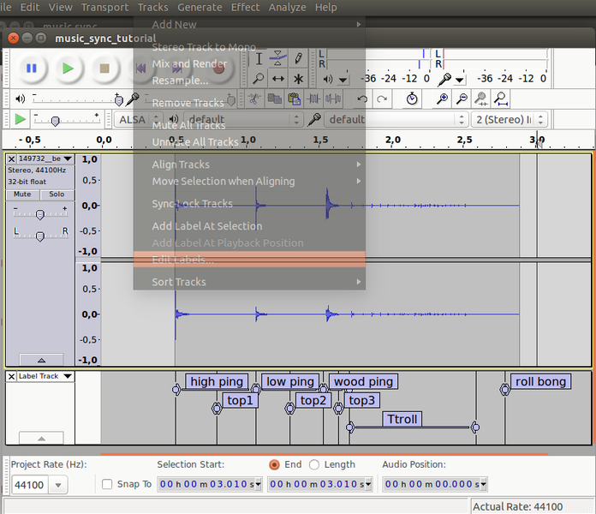The height and width of the screenshot is (514, 596).
Task: Click the 'high ping' label
Action: pos(217,381)
